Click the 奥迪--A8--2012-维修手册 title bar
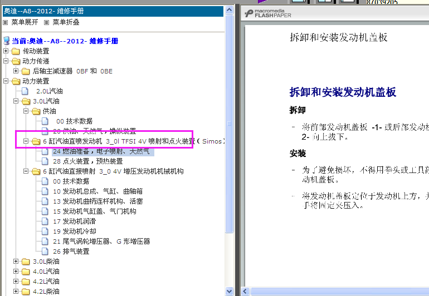 113,11
